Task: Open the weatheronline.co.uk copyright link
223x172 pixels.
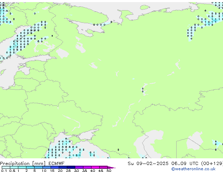Action: [x=193, y=169]
